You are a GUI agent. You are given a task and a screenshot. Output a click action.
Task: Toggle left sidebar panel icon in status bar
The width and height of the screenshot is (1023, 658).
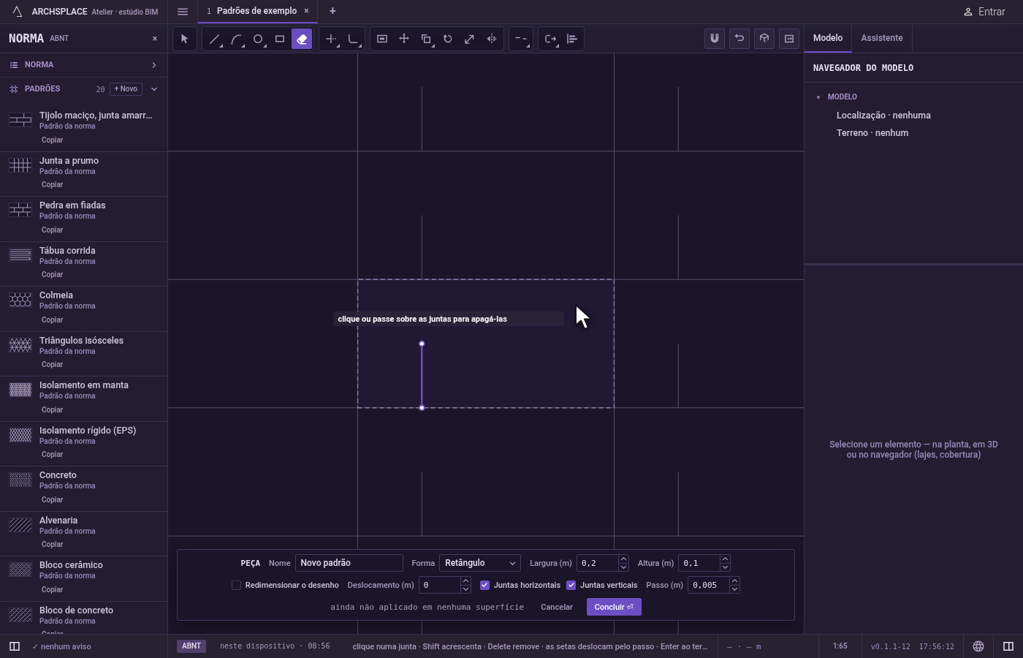(14, 646)
